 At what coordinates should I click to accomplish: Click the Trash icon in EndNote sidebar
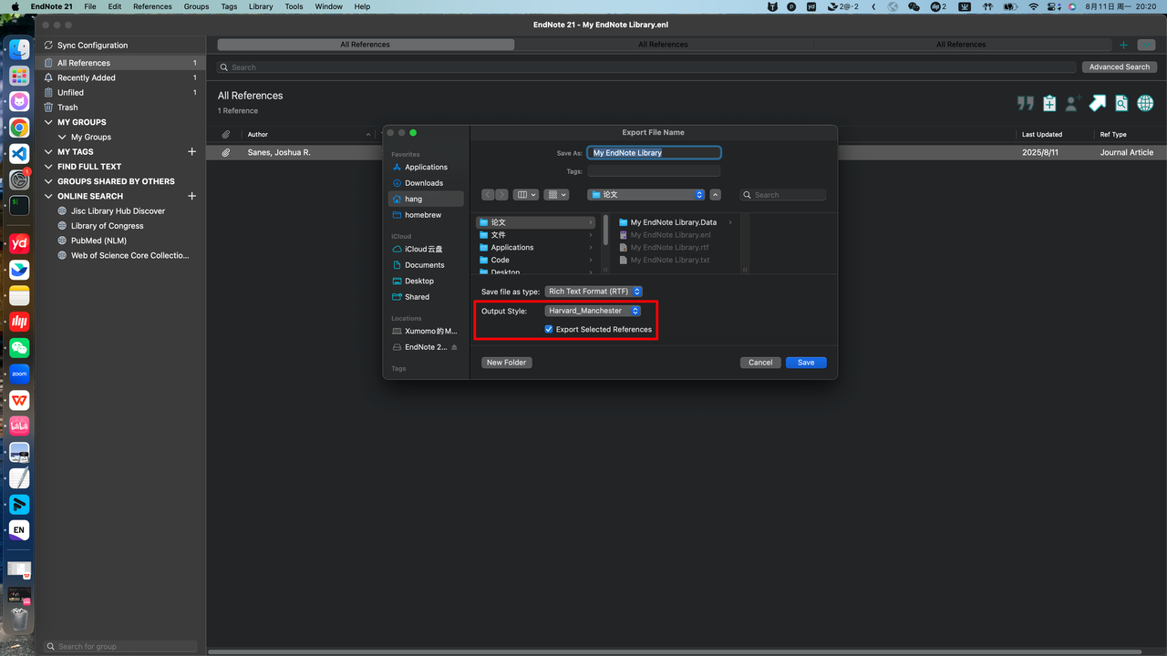(49, 108)
